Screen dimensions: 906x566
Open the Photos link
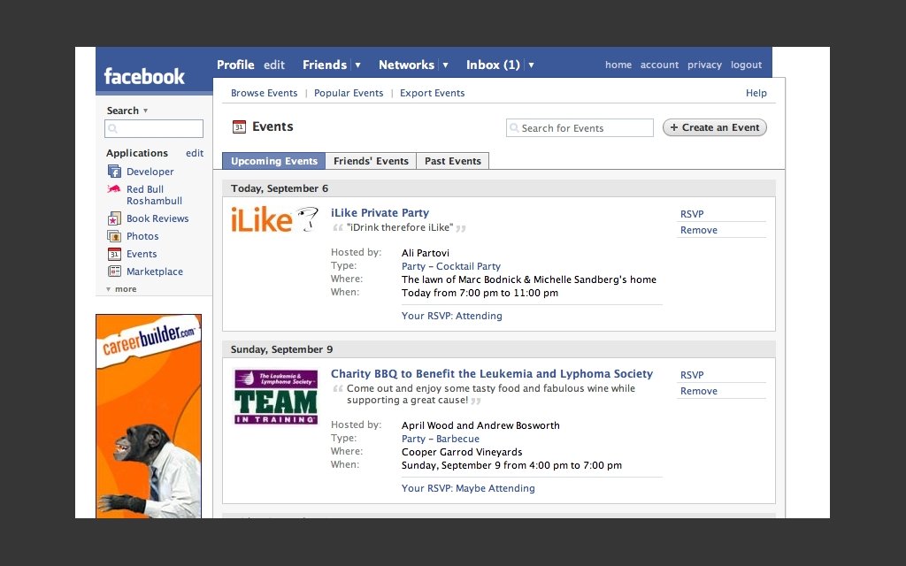point(142,236)
